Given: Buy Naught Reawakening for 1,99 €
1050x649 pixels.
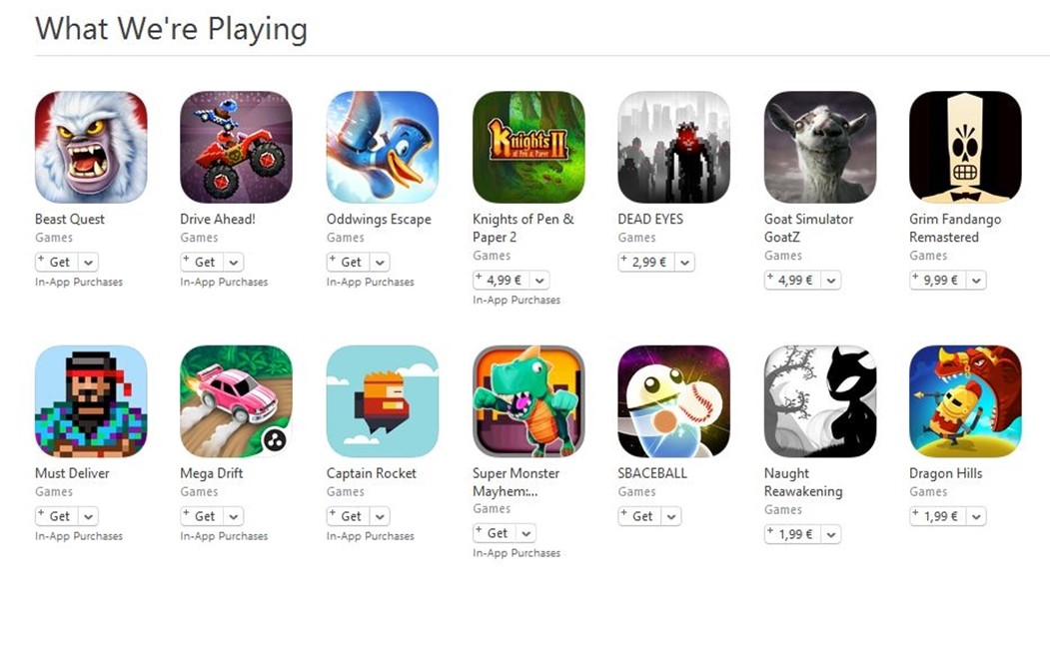Looking at the screenshot, I should [x=793, y=534].
